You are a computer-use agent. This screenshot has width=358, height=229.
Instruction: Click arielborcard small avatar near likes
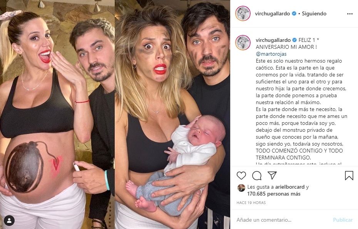point(241,188)
